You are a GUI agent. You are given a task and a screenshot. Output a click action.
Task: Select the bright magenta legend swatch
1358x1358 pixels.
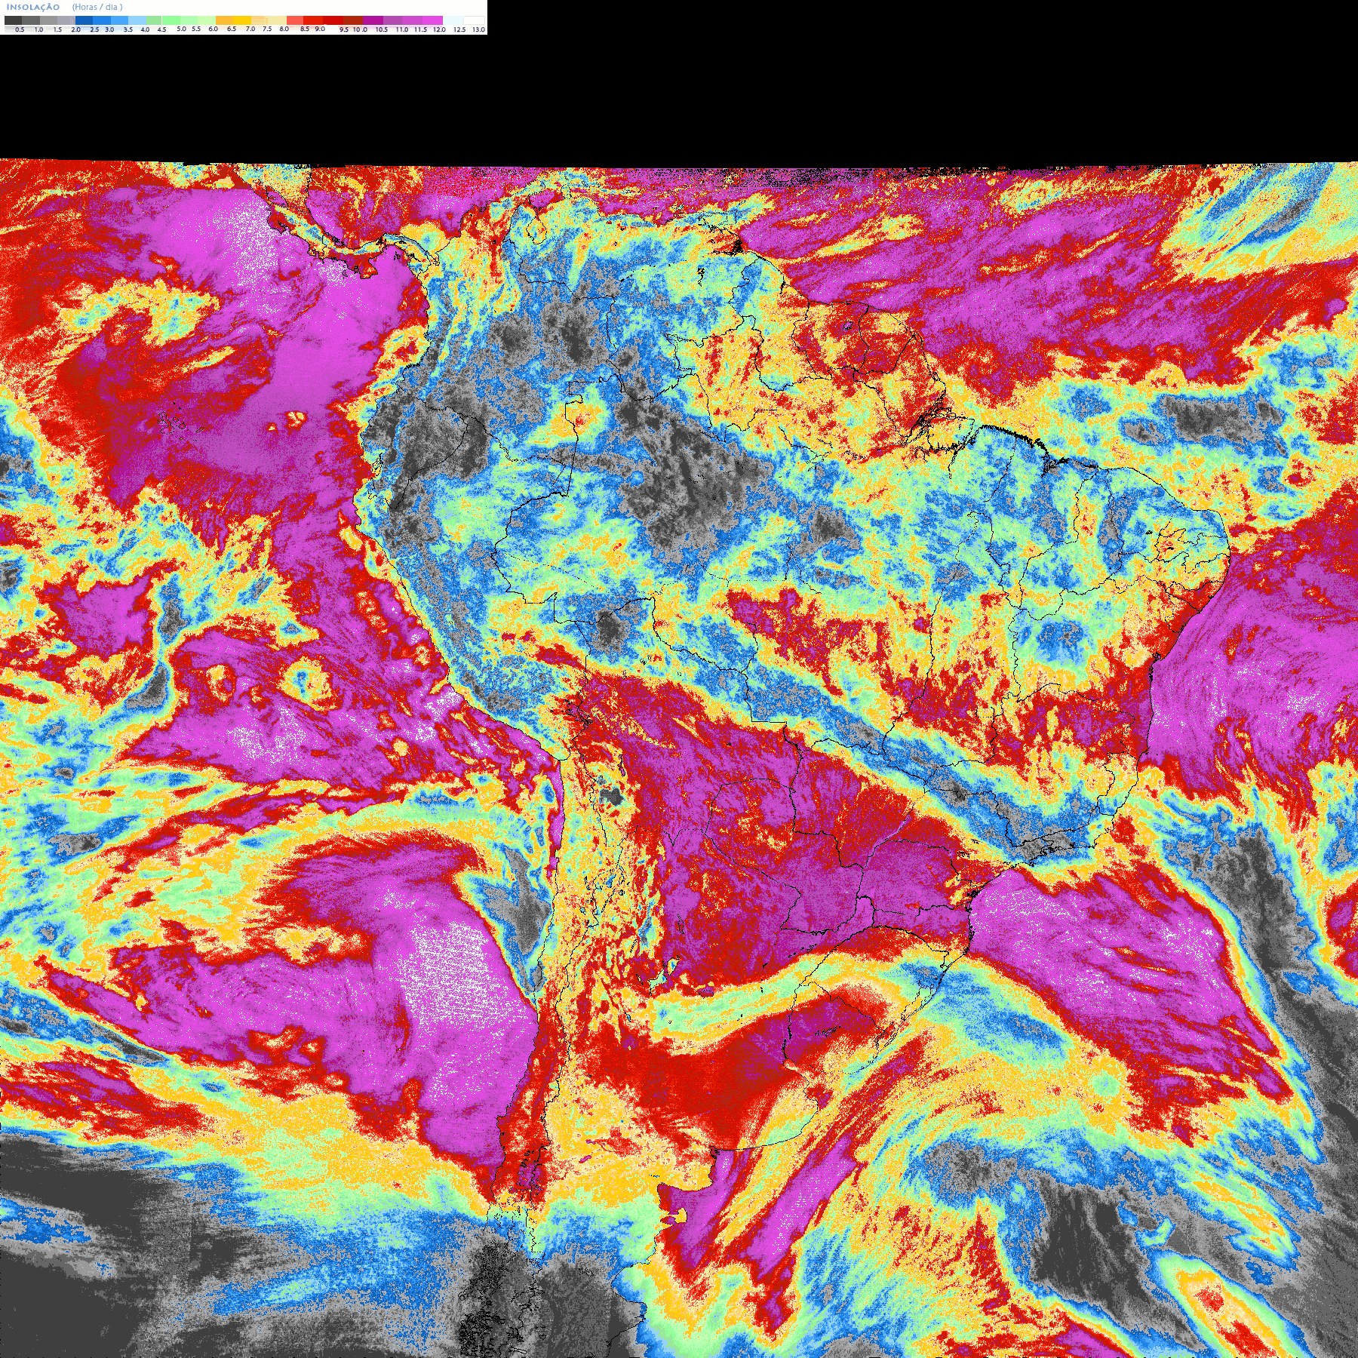(x=432, y=20)
